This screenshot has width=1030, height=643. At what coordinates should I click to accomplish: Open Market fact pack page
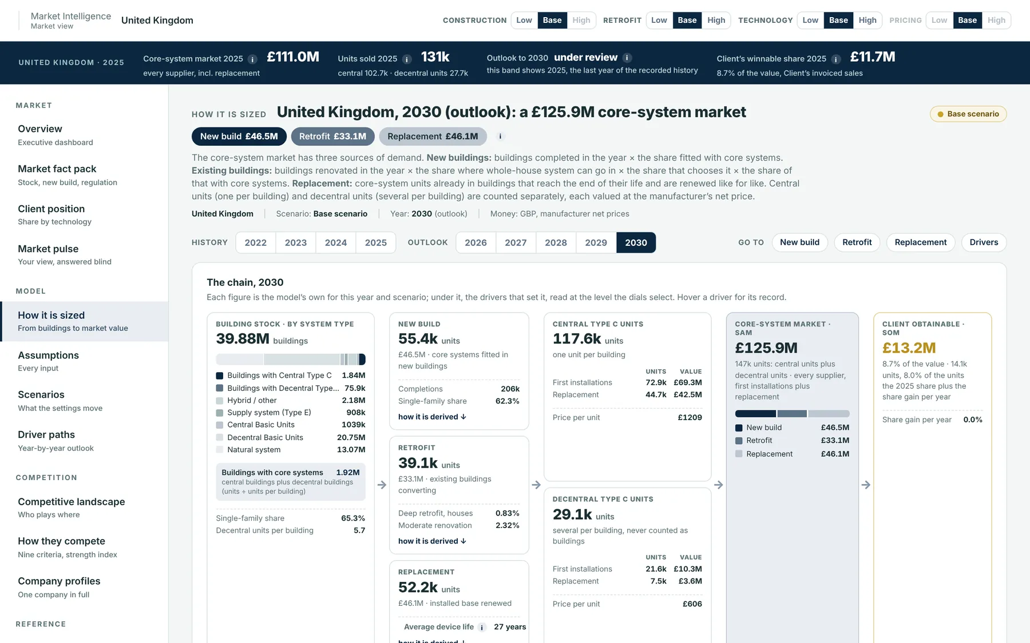coord(84,175)
